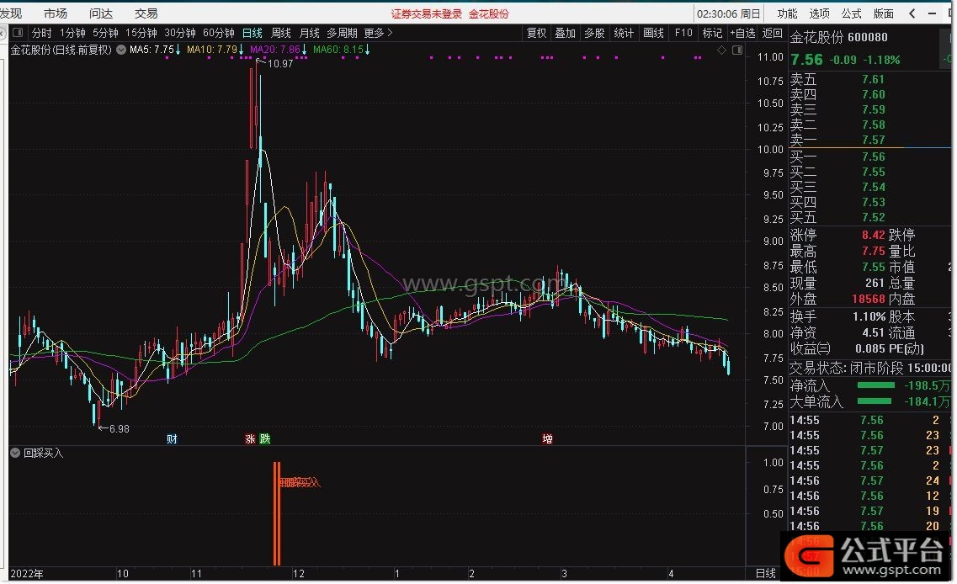
Task: Click the stock name 金花股份 600080 header
Action: click(x=839, y=37)
